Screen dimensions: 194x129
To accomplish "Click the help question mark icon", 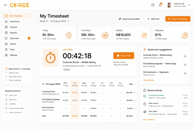I will pyautogui.click(x=153, y=5).
